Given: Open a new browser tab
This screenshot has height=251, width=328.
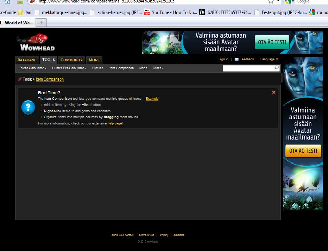Looking at the screenshot, I should [42, 23].
